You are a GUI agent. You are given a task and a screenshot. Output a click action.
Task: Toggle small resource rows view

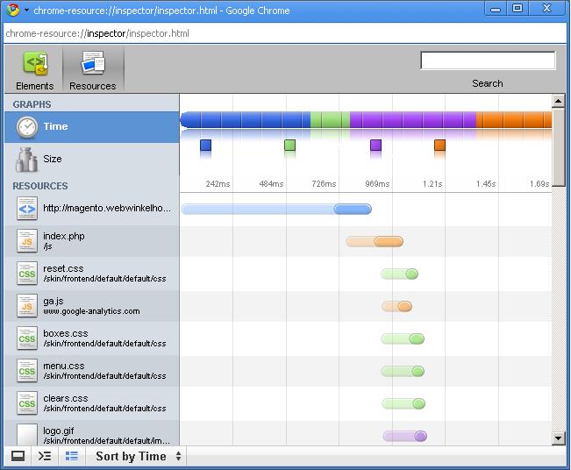72,456
